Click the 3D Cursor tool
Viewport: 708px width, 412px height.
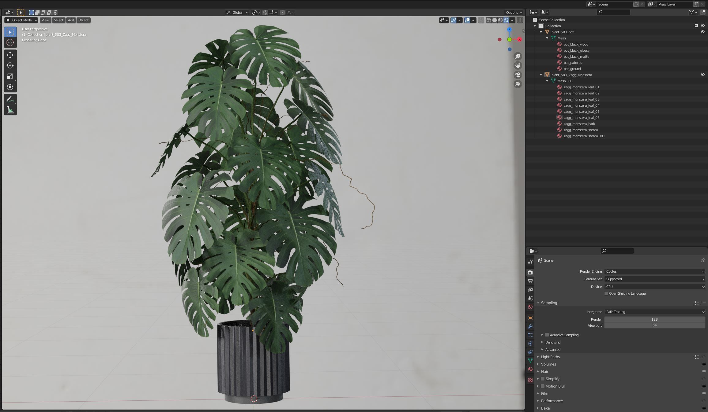click(x=10, y=42)
